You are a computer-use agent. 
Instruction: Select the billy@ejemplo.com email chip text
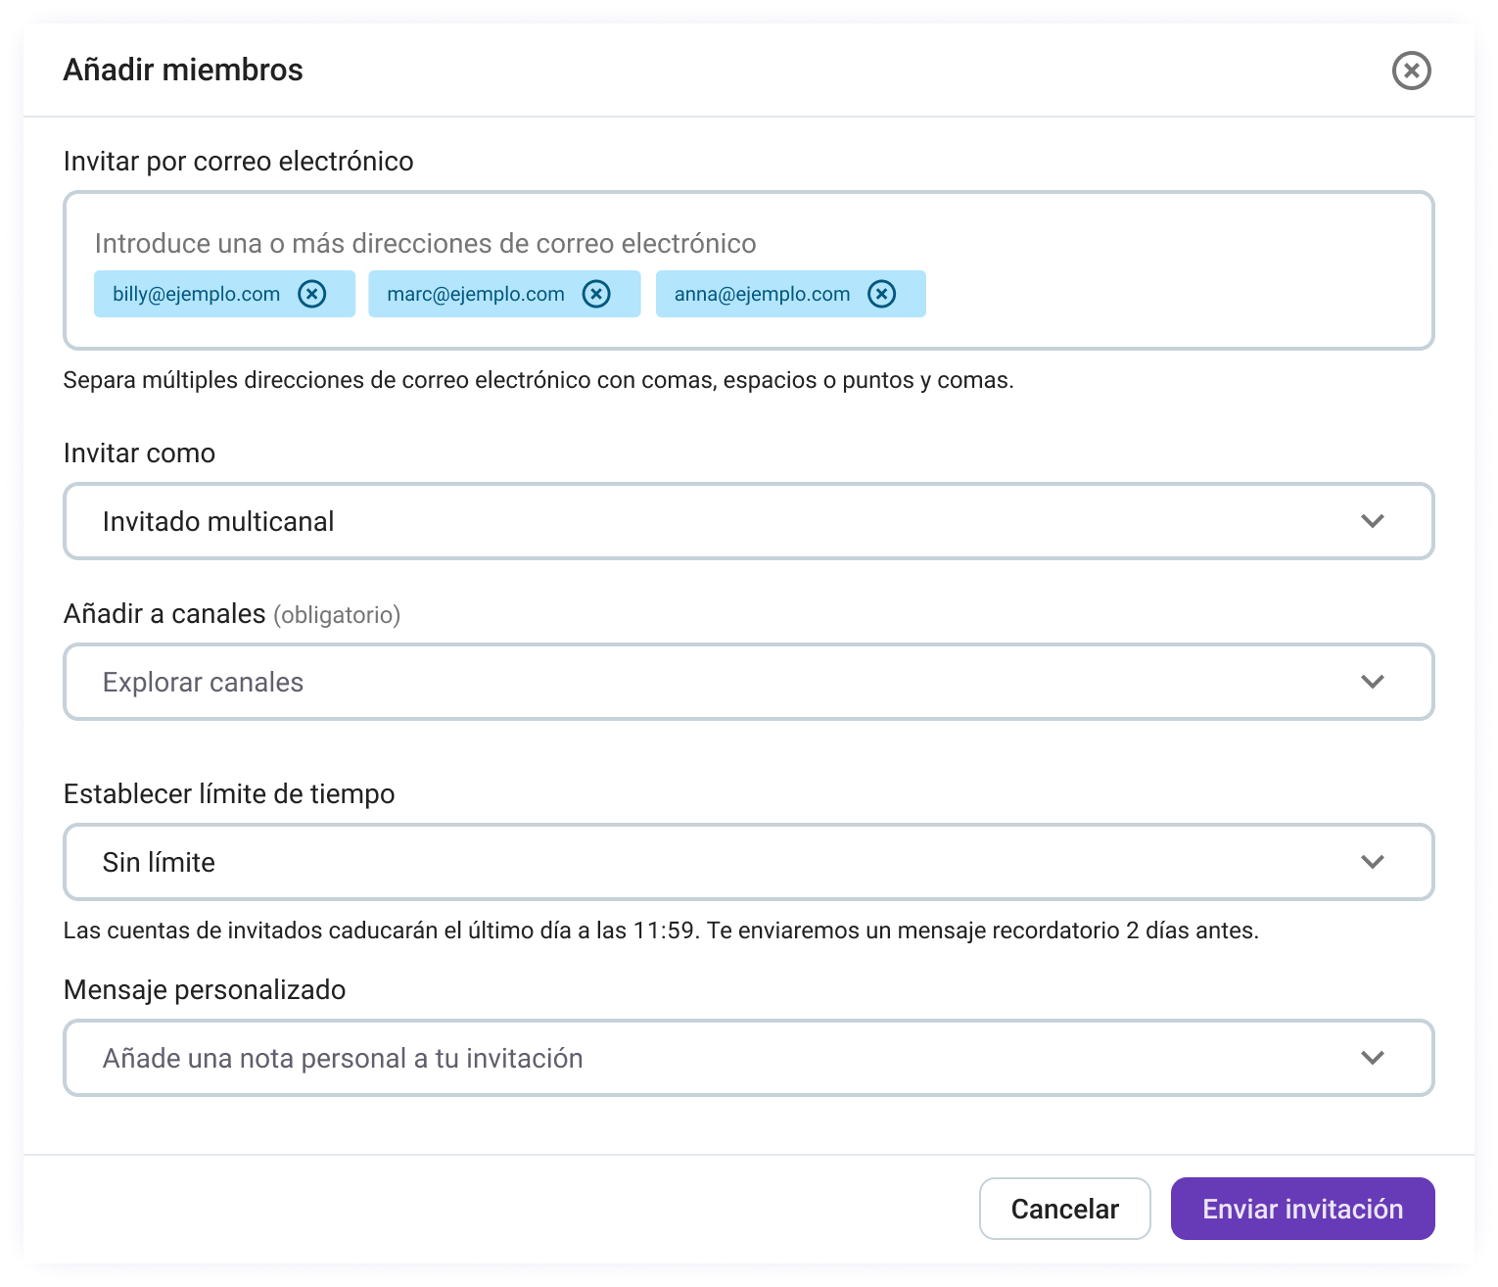196,294
